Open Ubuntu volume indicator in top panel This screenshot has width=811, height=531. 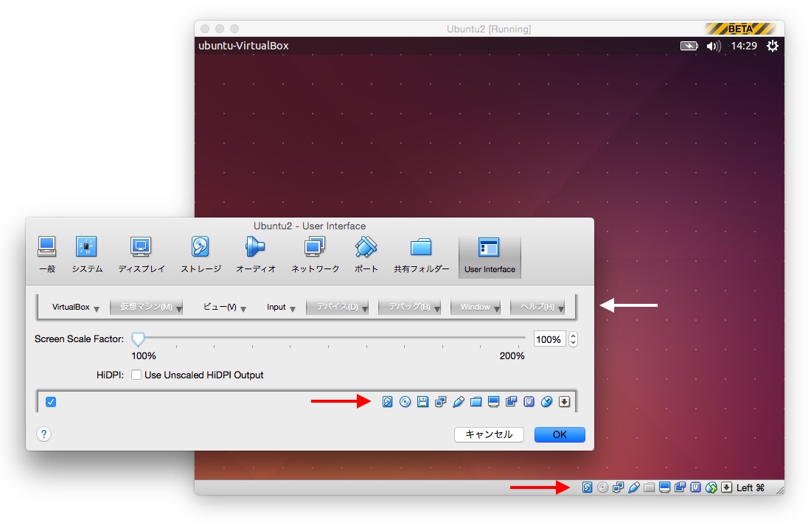pos(714,46)
